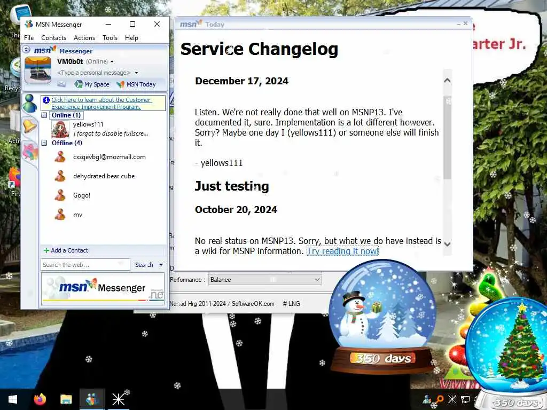
Task: Click the Firefox desktop shortcut icon
Action: [x=14, y=178]
